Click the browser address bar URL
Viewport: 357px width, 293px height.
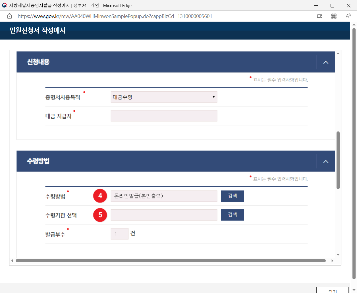[x=114, y=16]
